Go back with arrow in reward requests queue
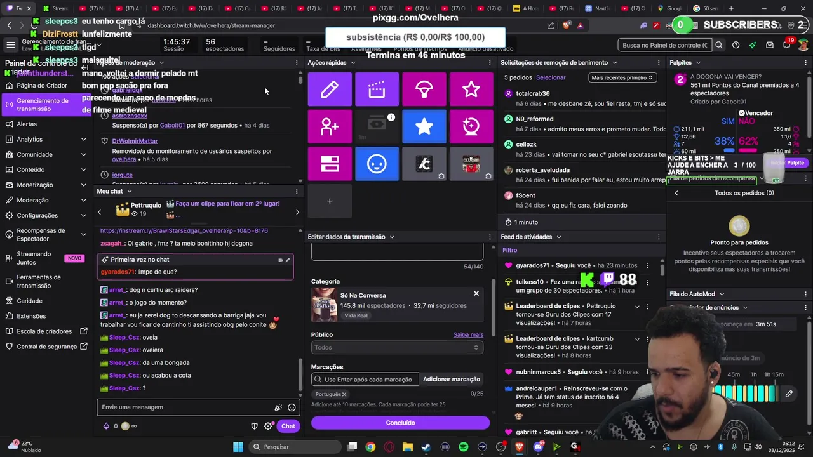 pyautogui.click(x=676, y=193)
